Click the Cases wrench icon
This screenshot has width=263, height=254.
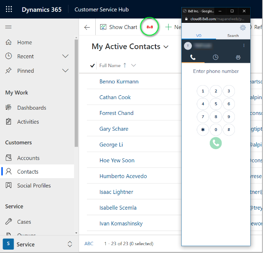8,222
